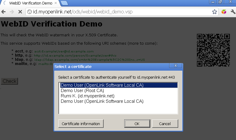Open the wrench settings menu
236x140 pixels.
232,12
